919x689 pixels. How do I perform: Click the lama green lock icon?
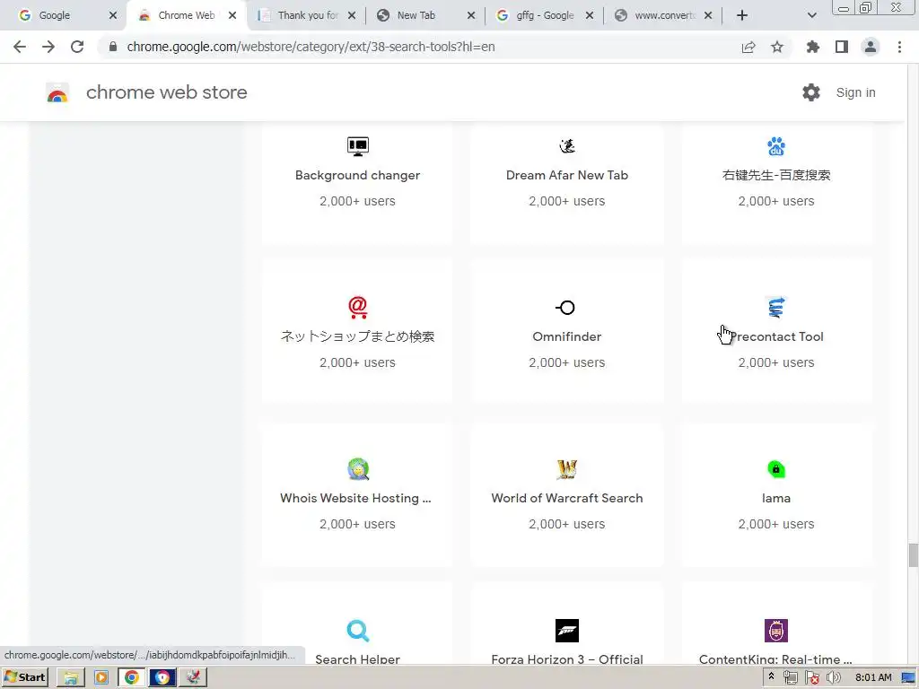pos(776,468)
